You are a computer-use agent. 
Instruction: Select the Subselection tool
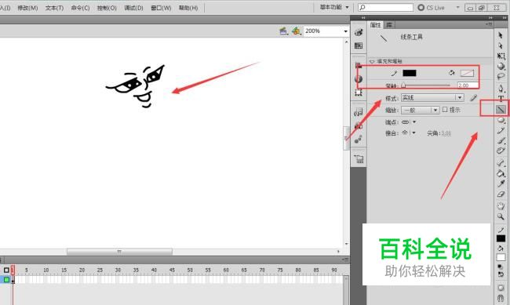(x=501, y=45)
